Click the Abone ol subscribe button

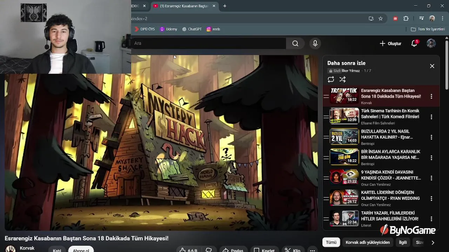tap(81, 250)
